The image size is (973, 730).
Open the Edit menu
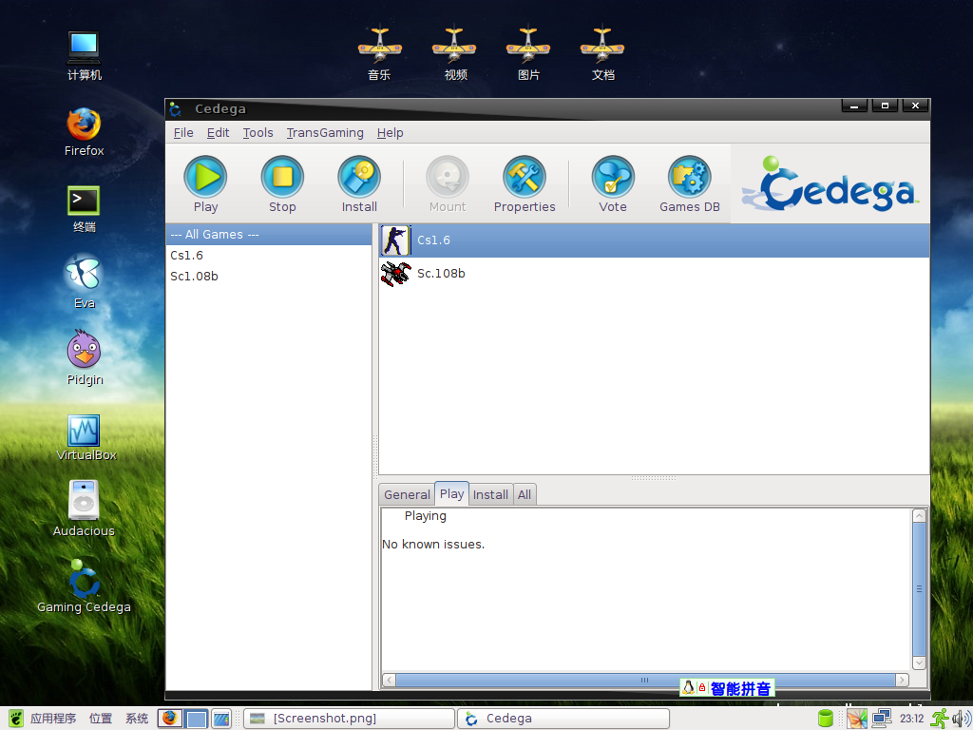coord(218,133)
